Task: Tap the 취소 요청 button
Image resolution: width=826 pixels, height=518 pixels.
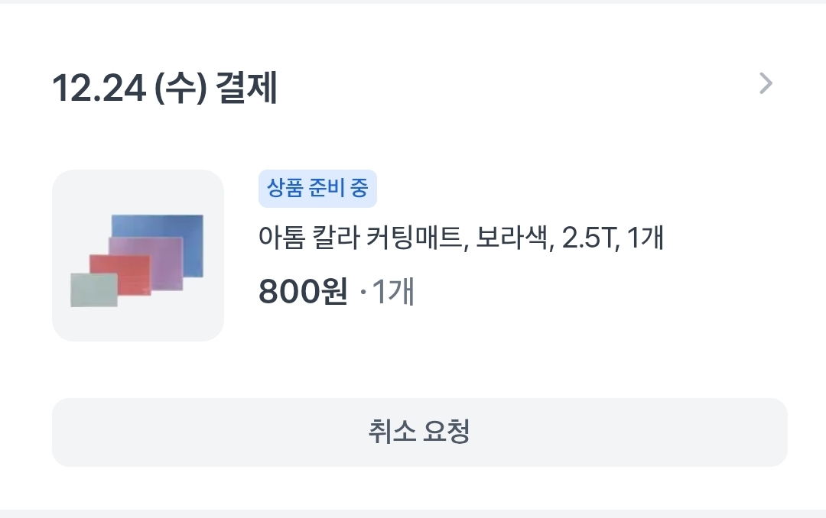Action: click(x=419, y=432)
